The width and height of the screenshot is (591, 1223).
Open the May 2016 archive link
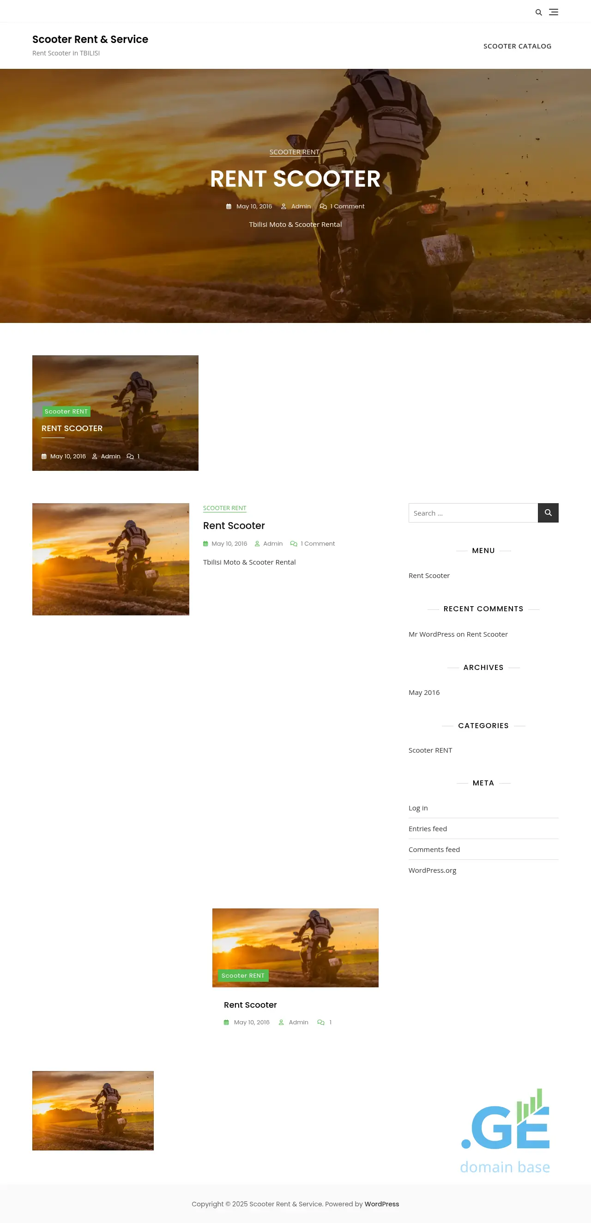[423, 692]
